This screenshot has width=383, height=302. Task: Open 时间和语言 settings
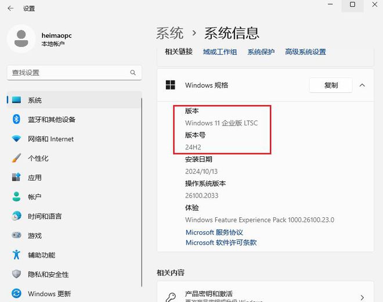click(x=74, y=216)
